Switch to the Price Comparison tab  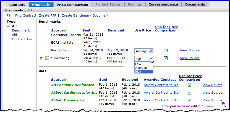pos(72,4)
